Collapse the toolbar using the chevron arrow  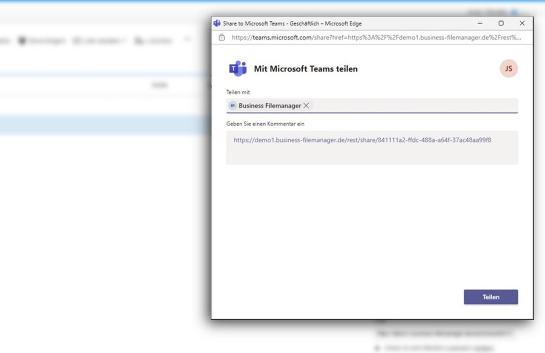coord(187,40)
